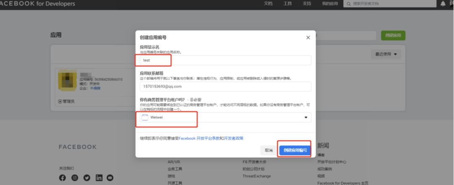Open ThreatExchange footer link
The width and height of the screenshot is (454, 185).
[x=256, y=176]
